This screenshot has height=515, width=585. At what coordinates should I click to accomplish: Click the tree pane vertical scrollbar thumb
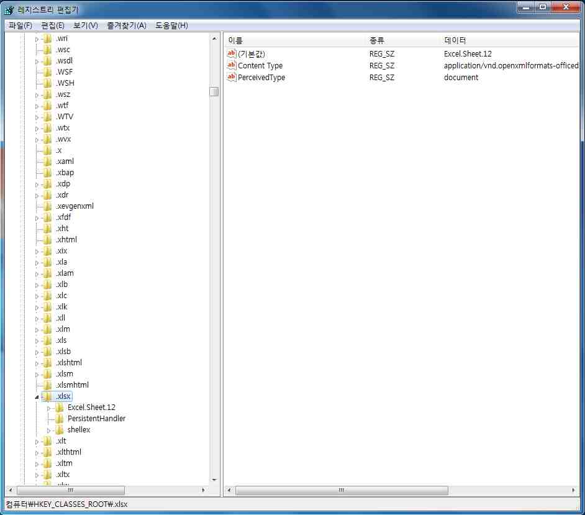[x=214, y=91]
